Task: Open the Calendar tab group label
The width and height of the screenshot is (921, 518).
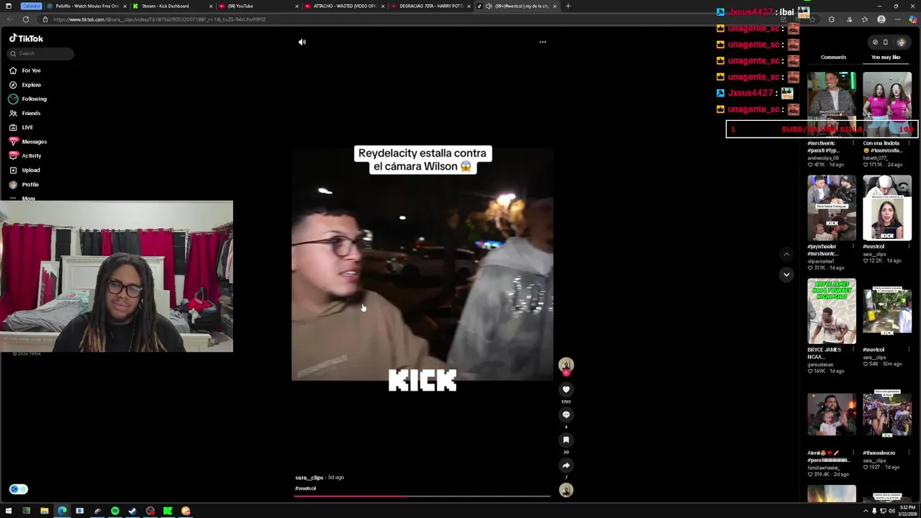Action: point(31,6)
